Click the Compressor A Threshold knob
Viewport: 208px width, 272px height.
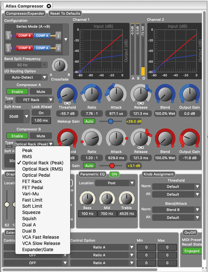(67, 95)
